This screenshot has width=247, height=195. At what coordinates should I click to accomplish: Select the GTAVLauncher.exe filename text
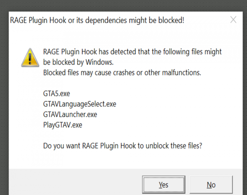[70, 114]
